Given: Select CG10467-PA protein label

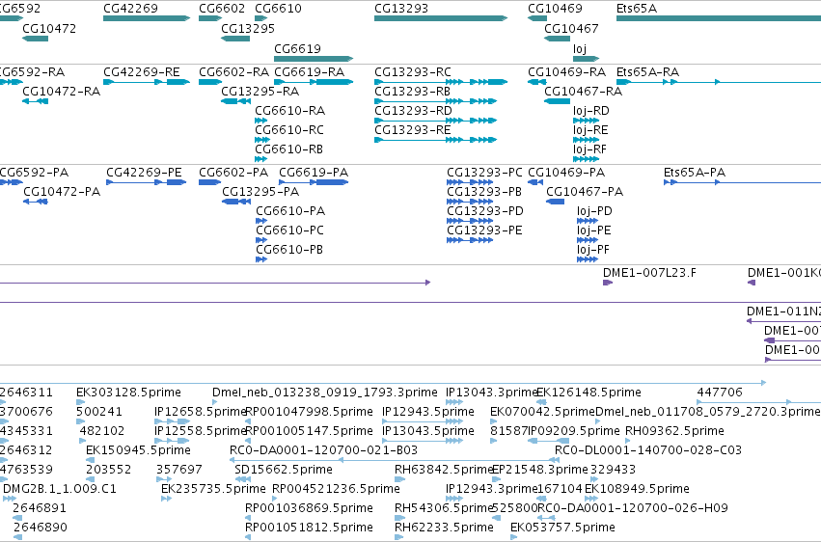Looking at the screenshot, I should tap(585, 192).
